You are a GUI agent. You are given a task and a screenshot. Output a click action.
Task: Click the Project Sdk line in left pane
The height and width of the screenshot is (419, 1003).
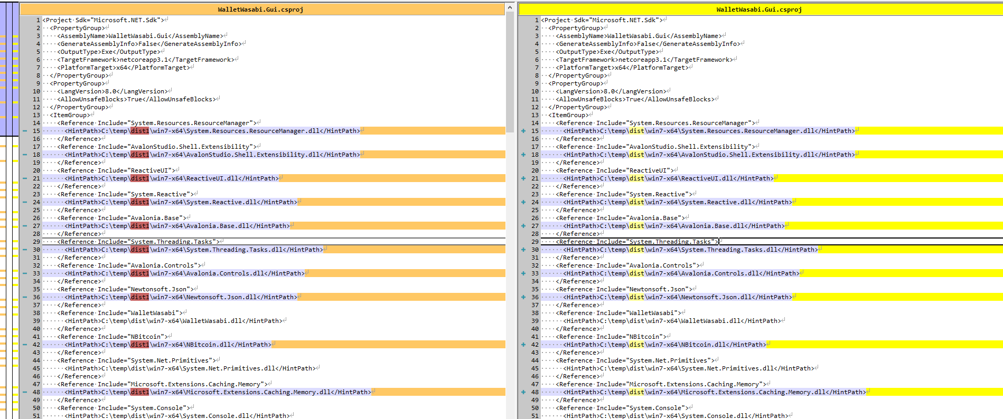(x=105, y=20)
